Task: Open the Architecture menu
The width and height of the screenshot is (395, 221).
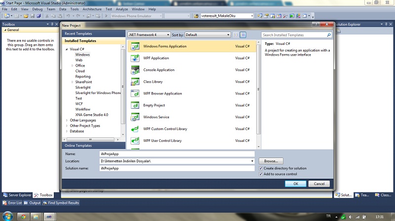Action: (92, 9)
